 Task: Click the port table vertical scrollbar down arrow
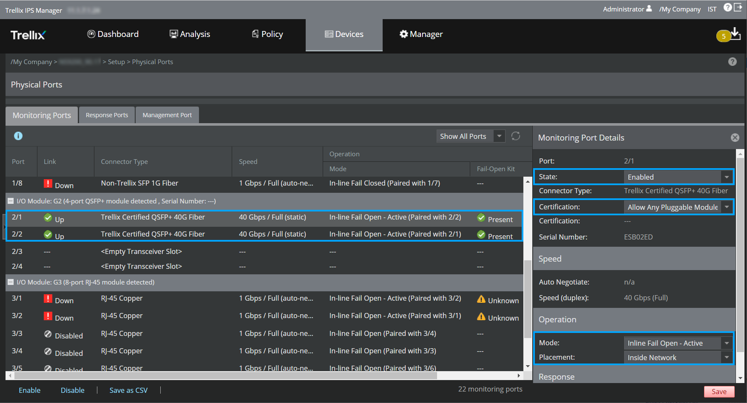click(x=528, y=366)
